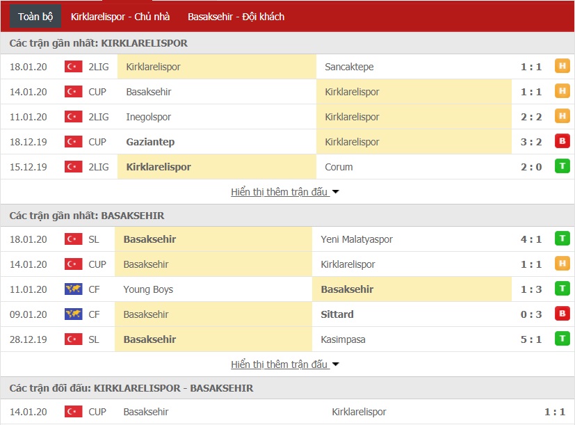Click Turkey flag in Yeni Malatyaspor row

point(73,239)
